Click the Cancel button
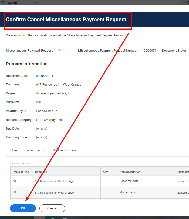Image resolution: width=189 pixels, height=219 pixels. click(x=52, y=208)
